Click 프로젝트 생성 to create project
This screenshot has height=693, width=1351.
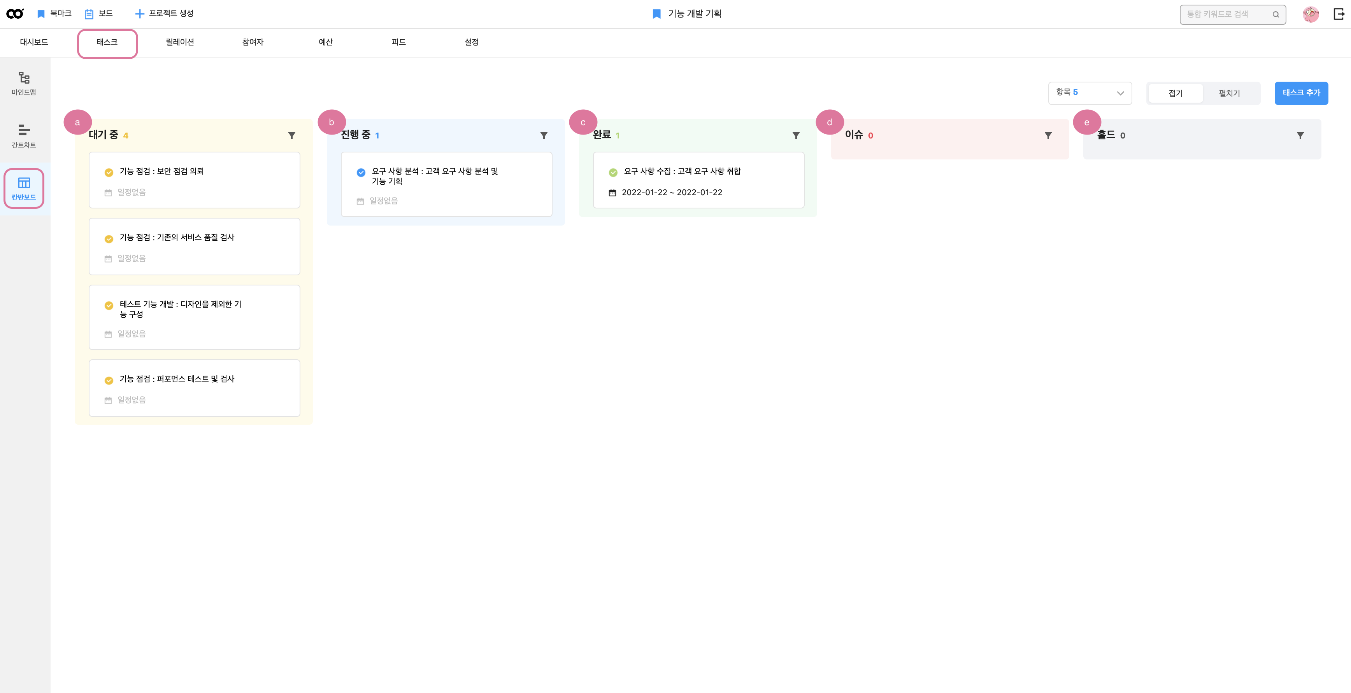(164, 14)
